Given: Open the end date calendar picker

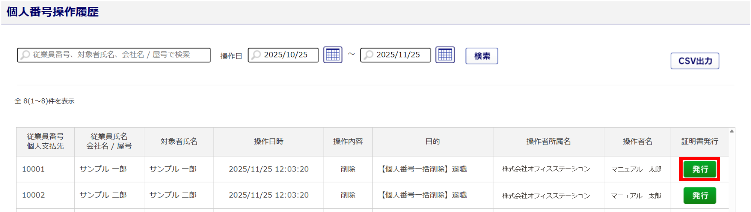Looking at the screenshot, I should (445, 55).
